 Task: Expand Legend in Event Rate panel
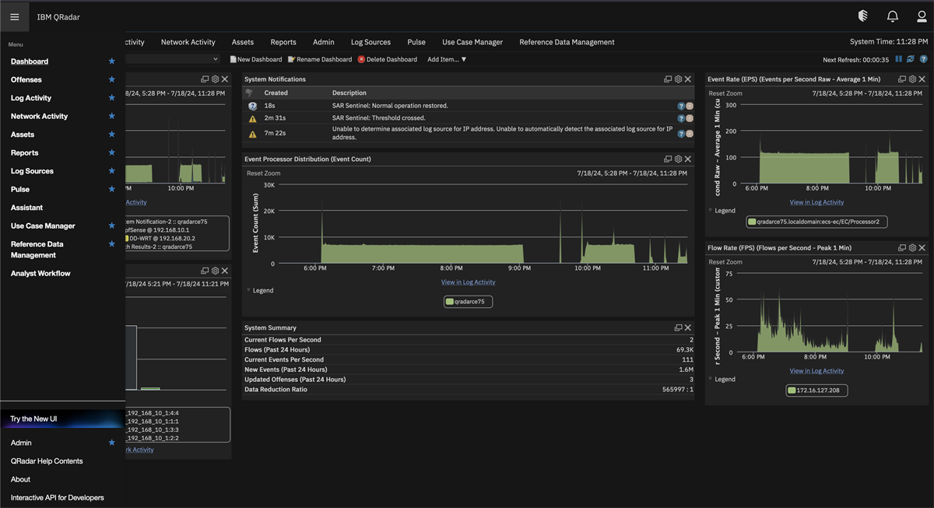[722, 211]
